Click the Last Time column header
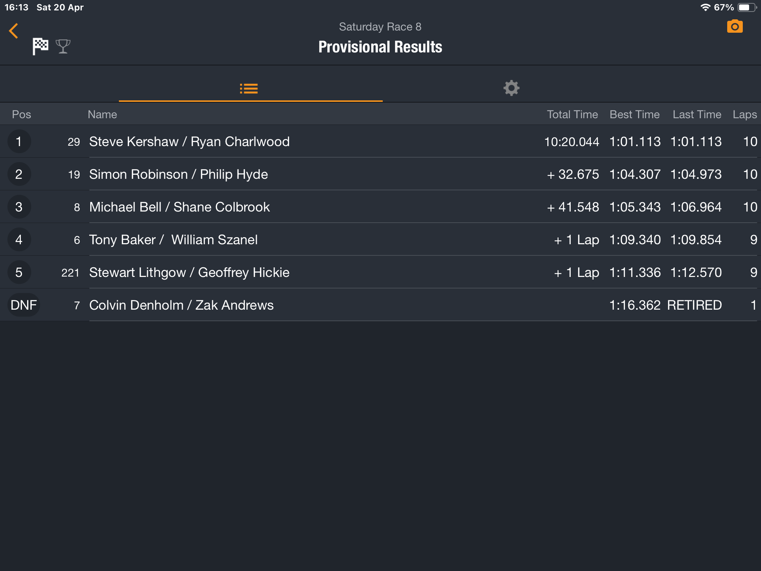Screen dimensions: 761x571 click(x=697, y=114)
